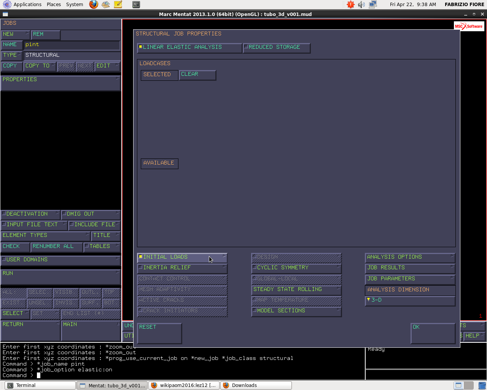
Task: Open the 3-D analysis dimension dropdown
Action: [410, 300]
